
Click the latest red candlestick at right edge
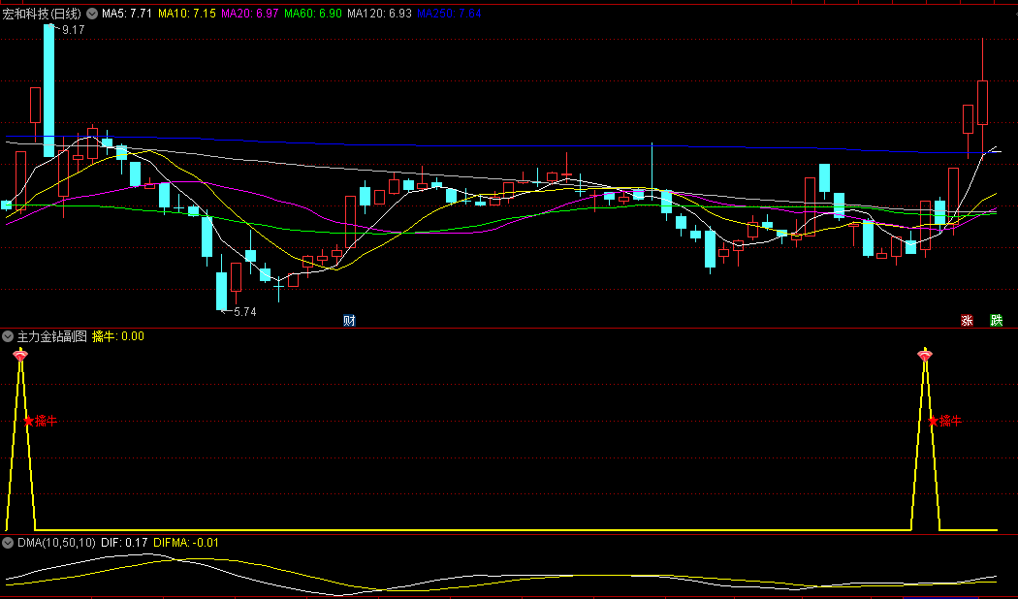[x=982, y=103]
